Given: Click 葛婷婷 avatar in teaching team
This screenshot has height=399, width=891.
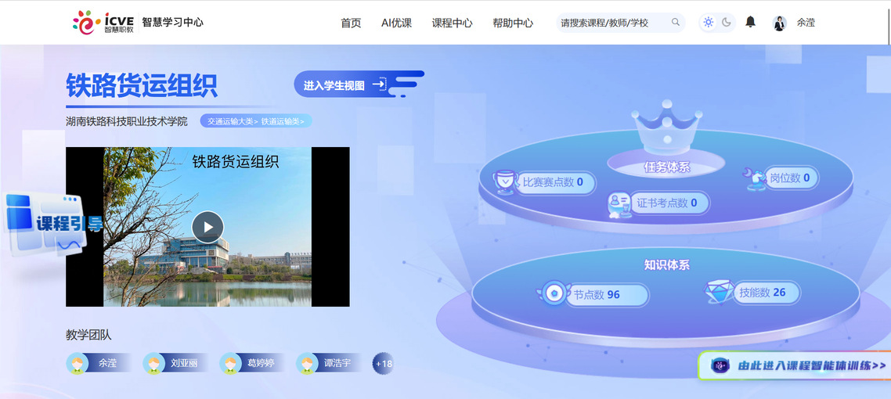Looking at the screenshot, I should (x=230, y=363).
